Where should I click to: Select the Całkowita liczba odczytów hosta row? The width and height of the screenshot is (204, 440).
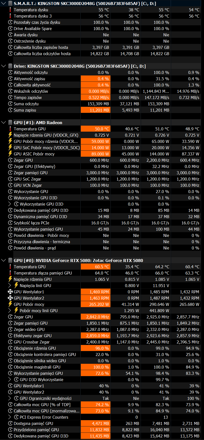tap(42, 54)
